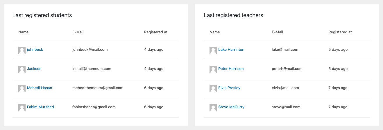The height and width of the screenshot is (130, 383).
Task: Click the students Registered at column header
Action: pyautogui.click(x=156, y=32)
